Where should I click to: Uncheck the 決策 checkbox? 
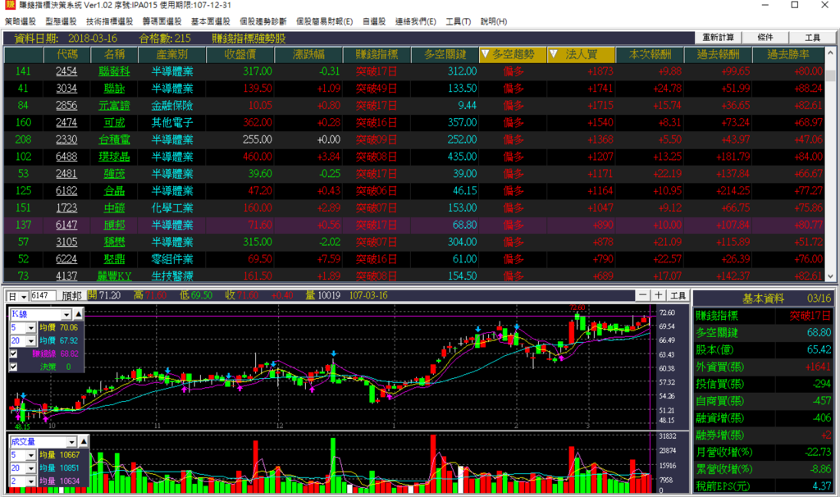13,367
